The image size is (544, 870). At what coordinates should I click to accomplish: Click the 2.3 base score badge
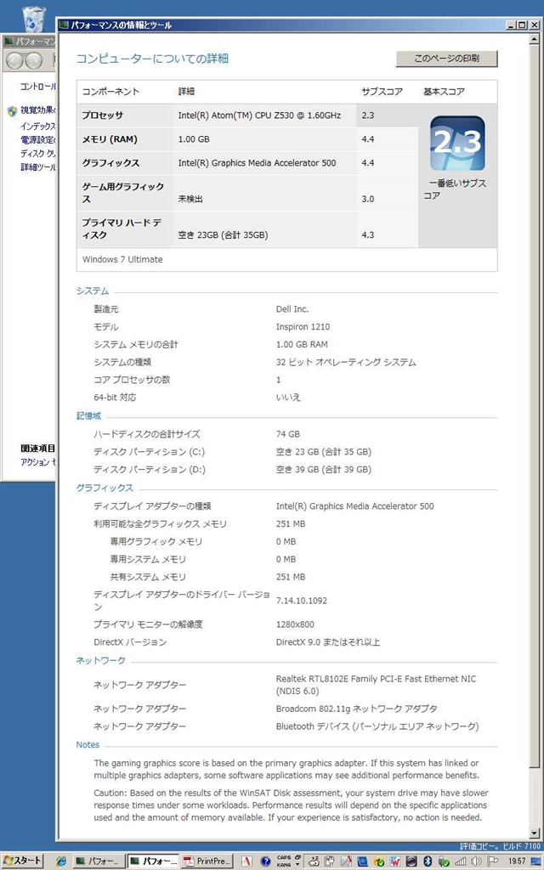pos(457,143)
